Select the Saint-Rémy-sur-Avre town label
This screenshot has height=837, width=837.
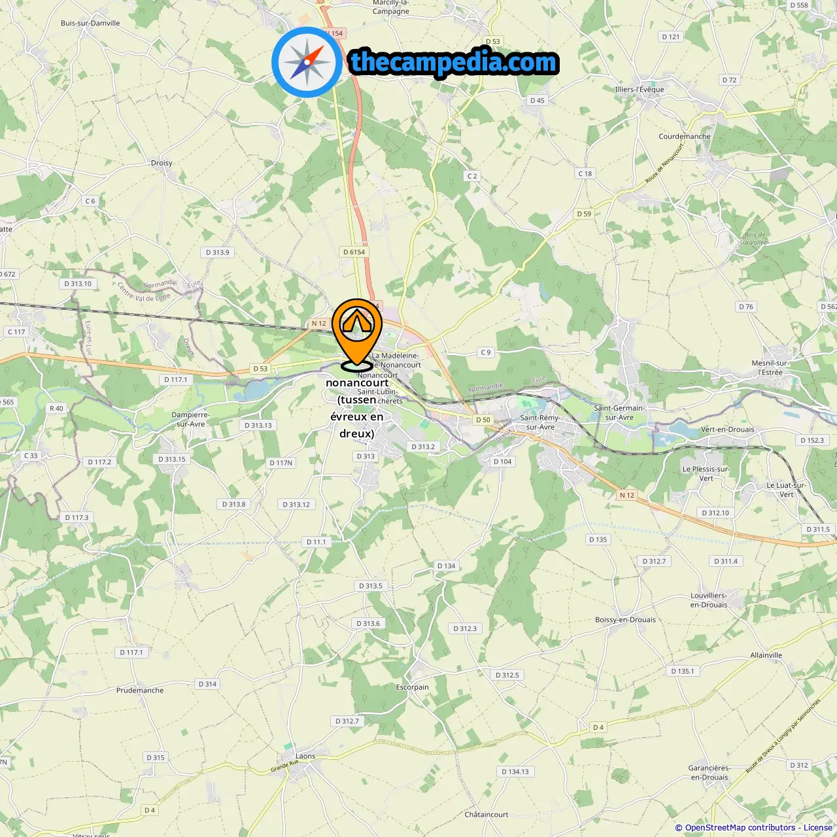pos(540,422)
